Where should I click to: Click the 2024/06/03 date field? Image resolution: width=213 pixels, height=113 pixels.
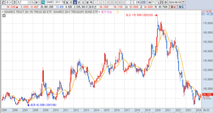(x=175, y=2)
